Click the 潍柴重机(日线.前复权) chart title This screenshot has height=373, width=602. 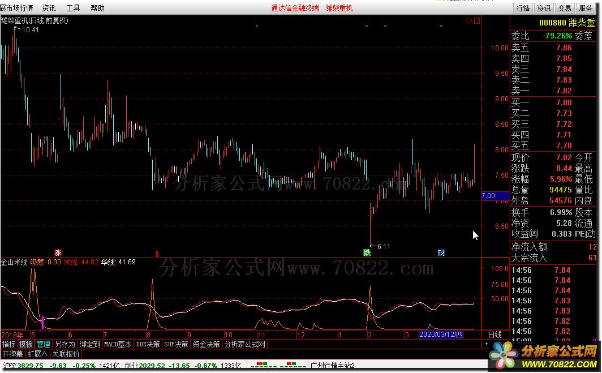point(34,20)
